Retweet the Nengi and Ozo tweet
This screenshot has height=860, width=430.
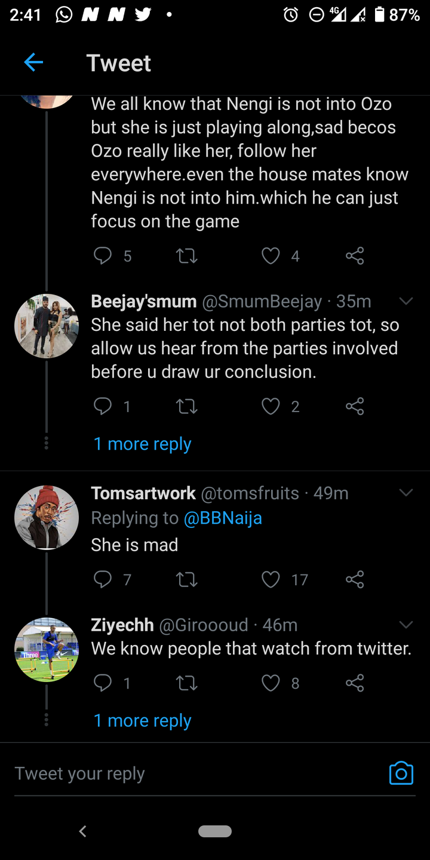click(x=187, y=256)
